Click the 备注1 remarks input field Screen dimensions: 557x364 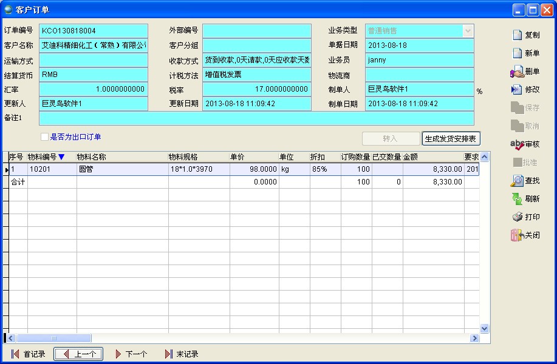[256, 118]
